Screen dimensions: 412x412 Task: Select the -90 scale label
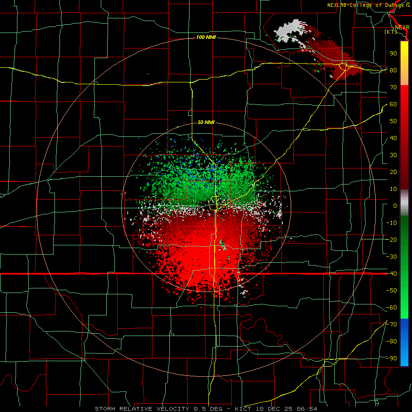391,358
